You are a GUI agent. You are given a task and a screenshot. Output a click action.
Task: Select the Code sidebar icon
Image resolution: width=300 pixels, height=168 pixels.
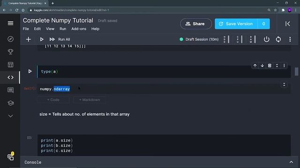(x=10, y=77)
